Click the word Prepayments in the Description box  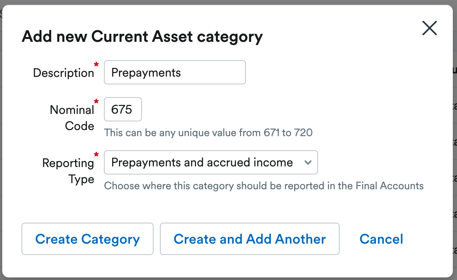coord(146,73)
